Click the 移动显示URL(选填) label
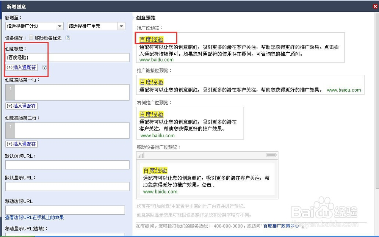This screenshot has height=237, width=379. point(26,228)
